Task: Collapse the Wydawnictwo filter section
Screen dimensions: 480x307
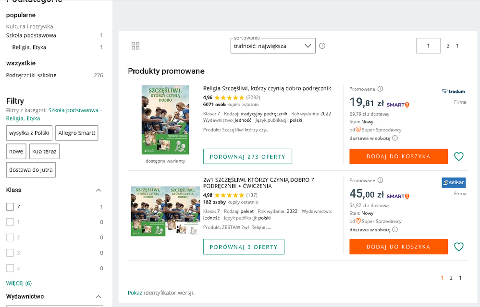Action: 98,296
